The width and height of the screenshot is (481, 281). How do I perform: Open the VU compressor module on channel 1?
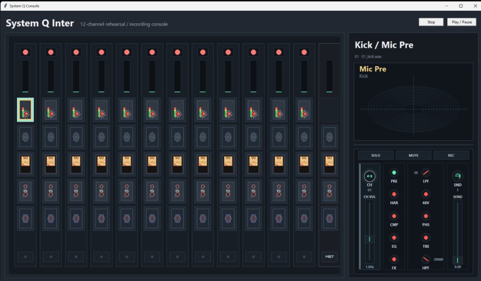click(x=25, y=164)
